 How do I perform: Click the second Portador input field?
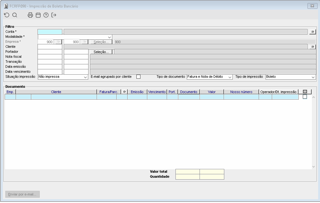[76, 52]
